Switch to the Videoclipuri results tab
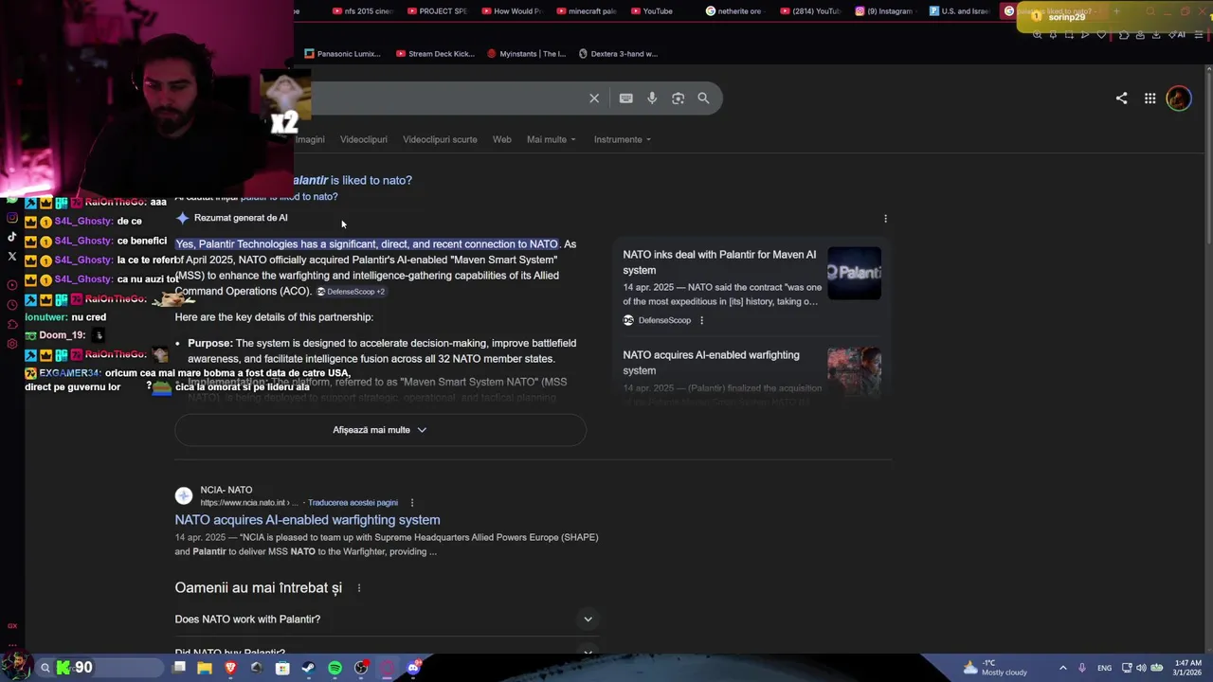 pyautogui.click(x=364, y=139)
